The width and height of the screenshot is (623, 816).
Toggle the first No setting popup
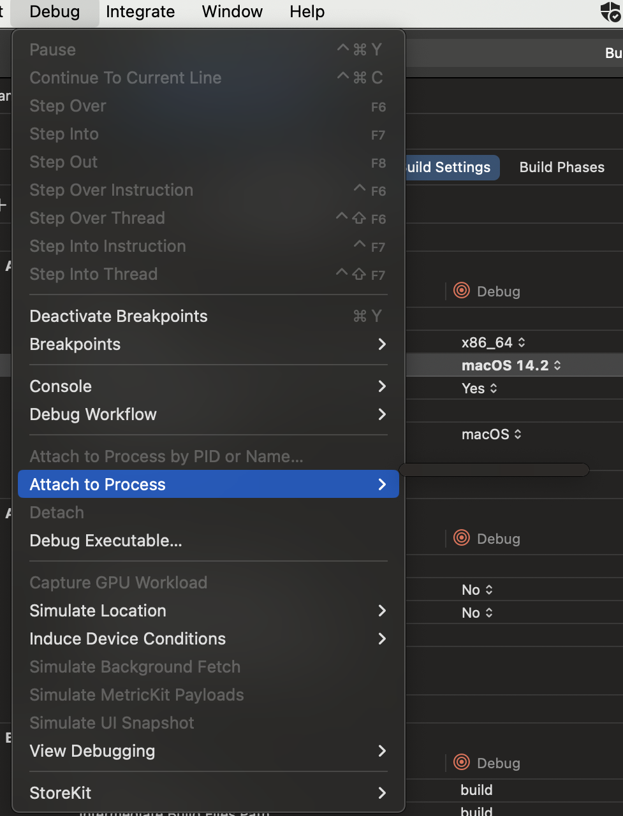click(478, 590)
